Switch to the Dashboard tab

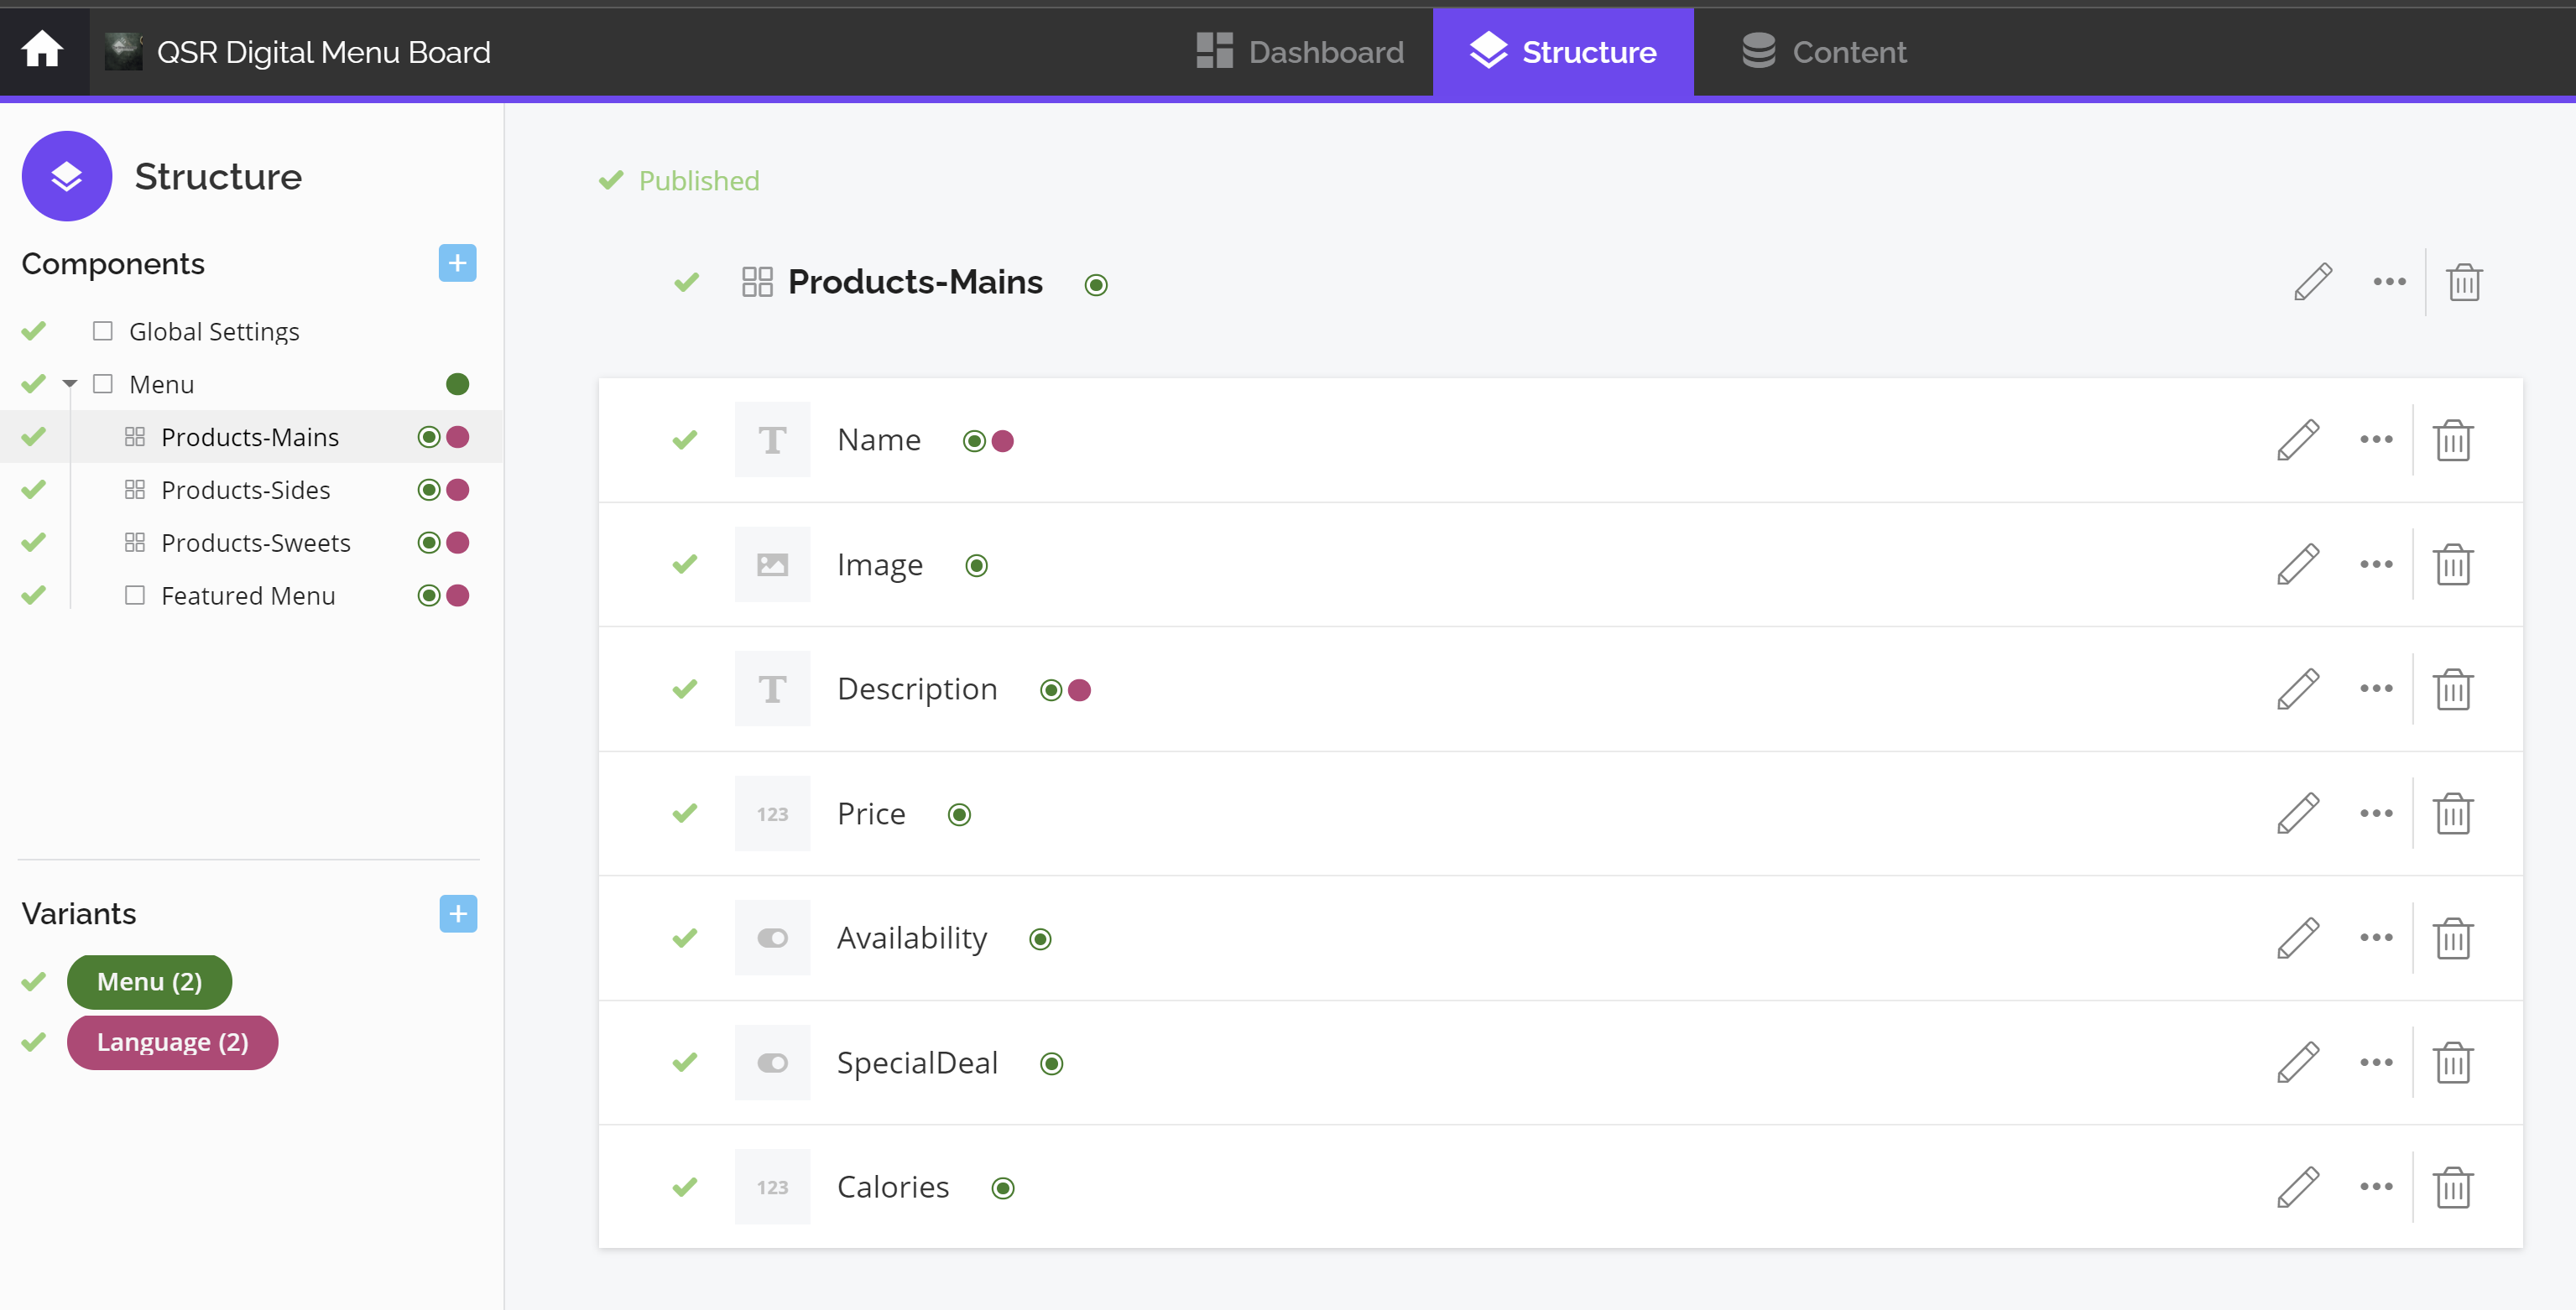1300,52
